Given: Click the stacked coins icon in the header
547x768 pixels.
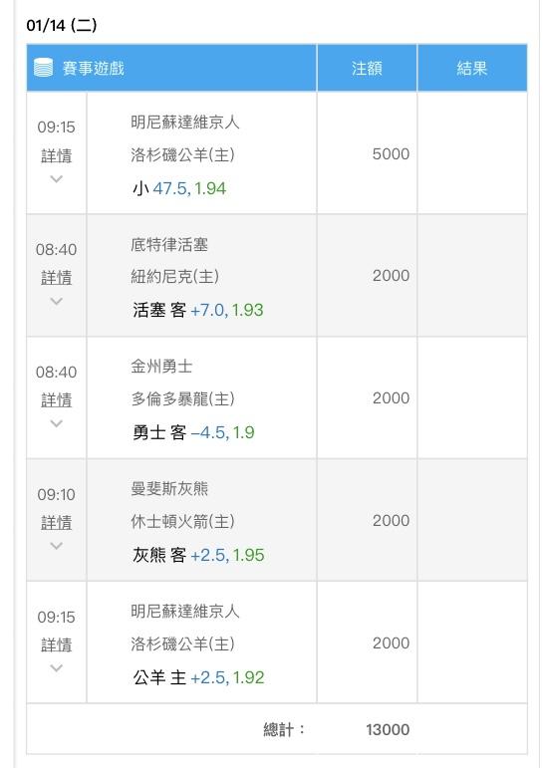Looking at the screenshot, I should [43, 68].
